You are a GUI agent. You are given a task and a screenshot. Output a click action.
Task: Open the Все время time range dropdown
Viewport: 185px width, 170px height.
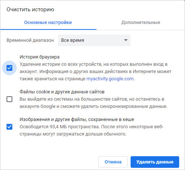[x=94, y=40]
